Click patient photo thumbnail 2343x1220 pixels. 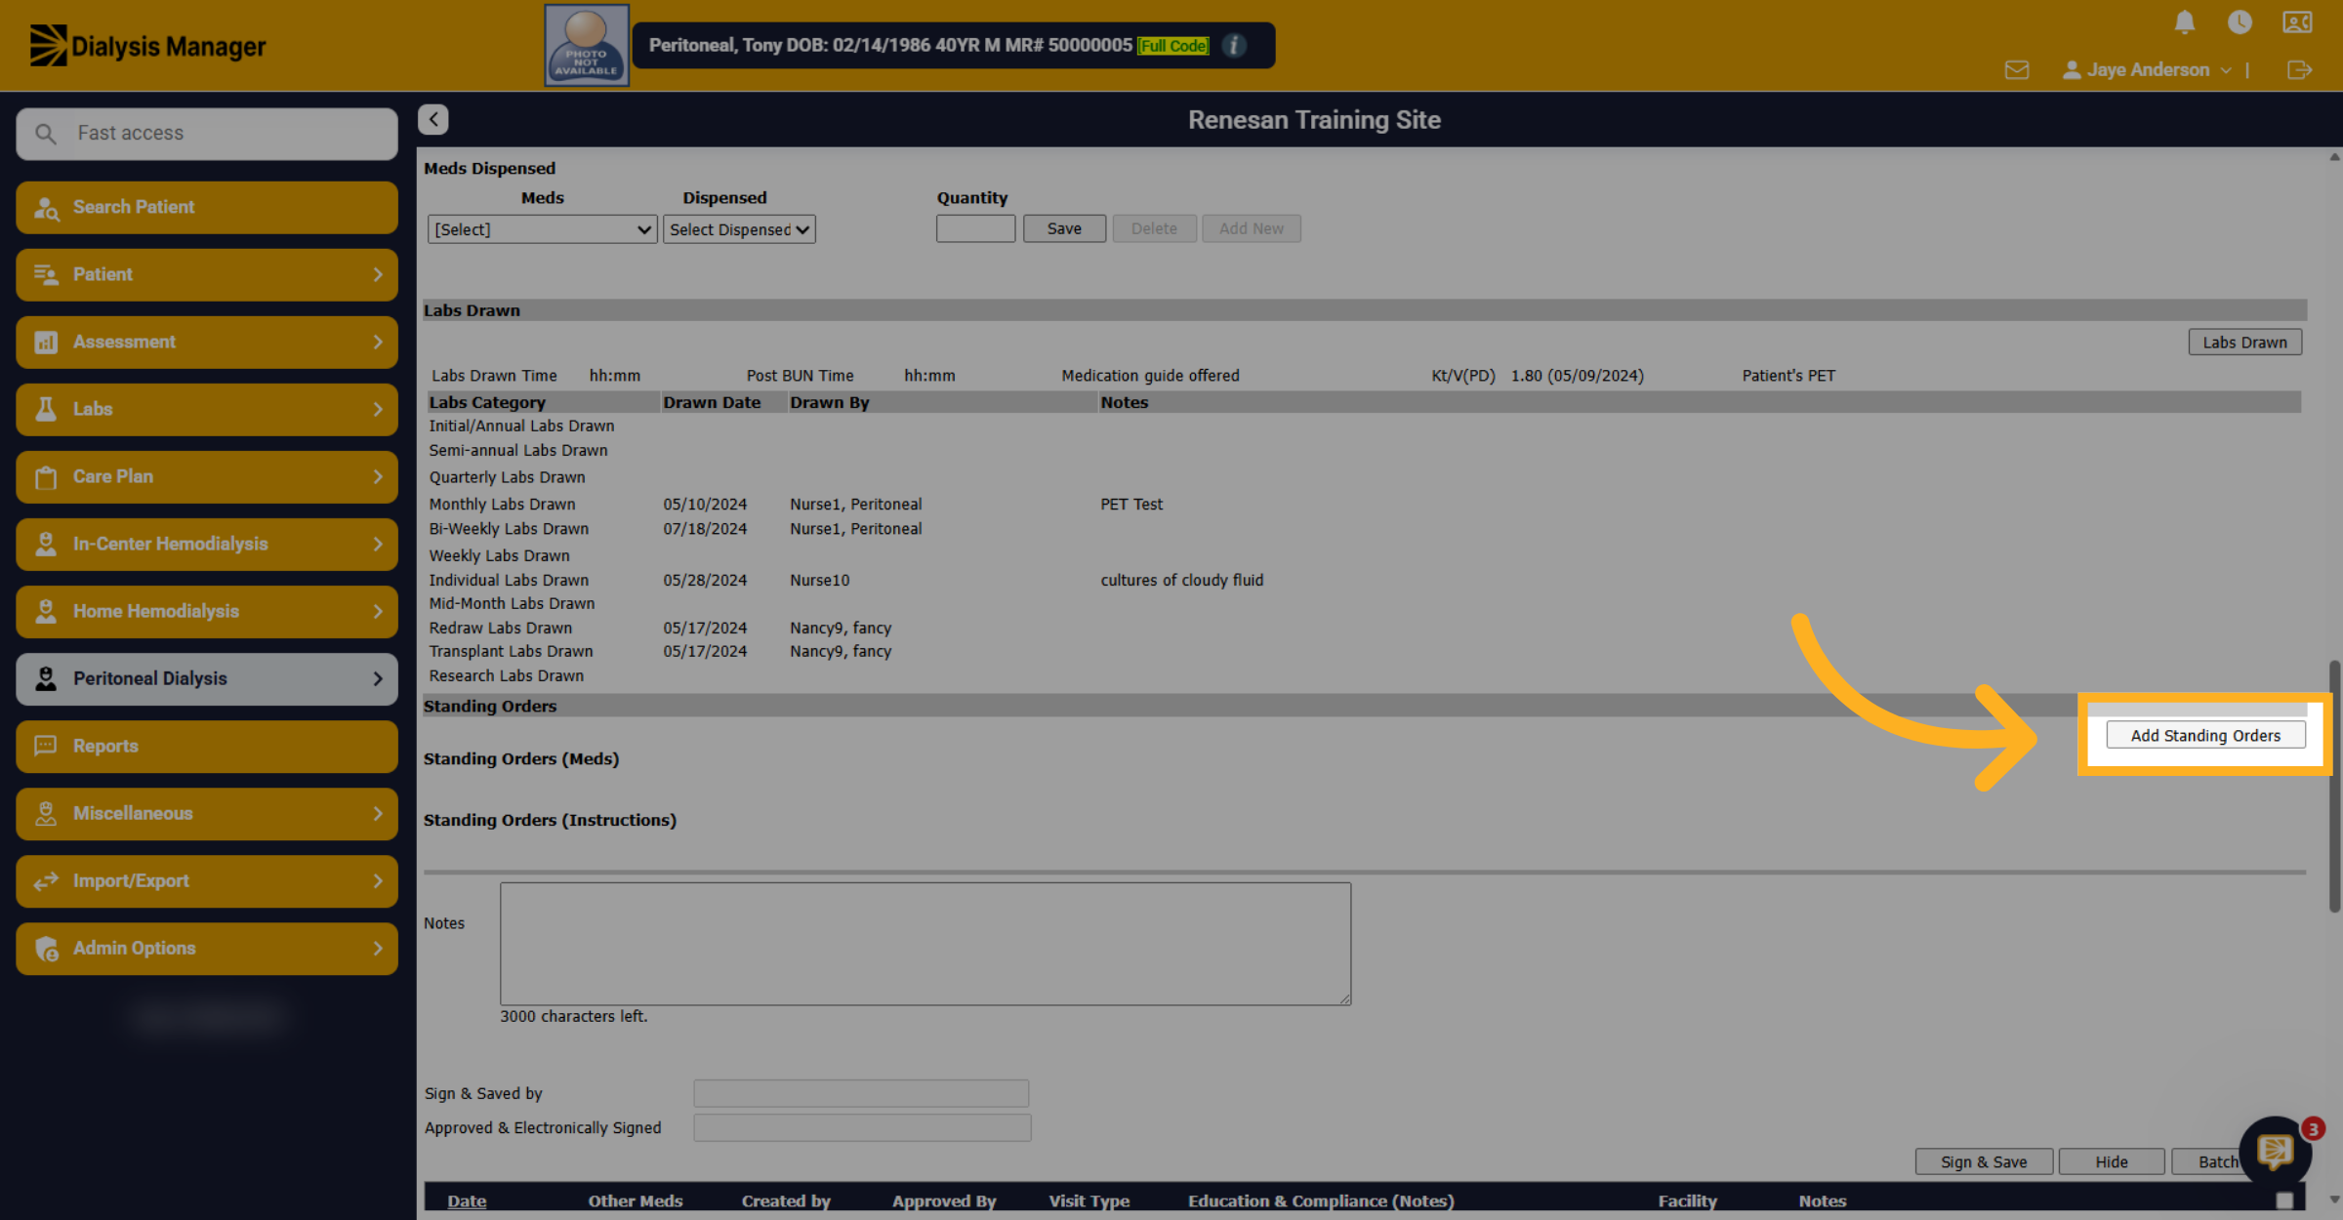pyautogui.click(x=587, y=45)
